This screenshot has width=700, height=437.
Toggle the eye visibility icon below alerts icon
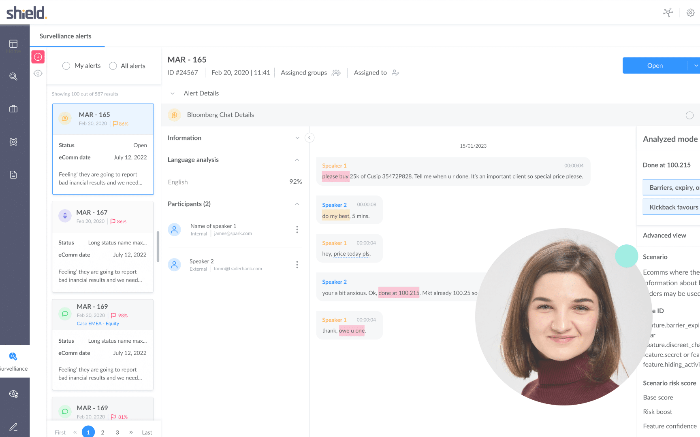(x=38, y=73)
